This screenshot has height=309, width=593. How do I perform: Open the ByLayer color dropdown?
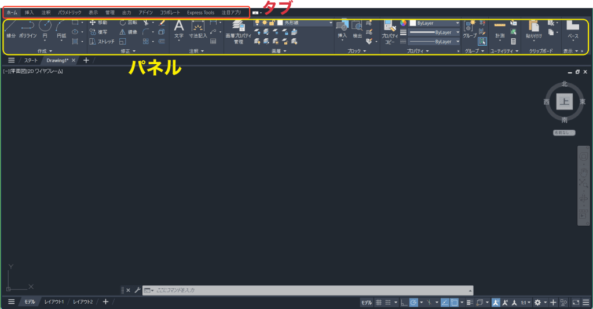point(457,23)
